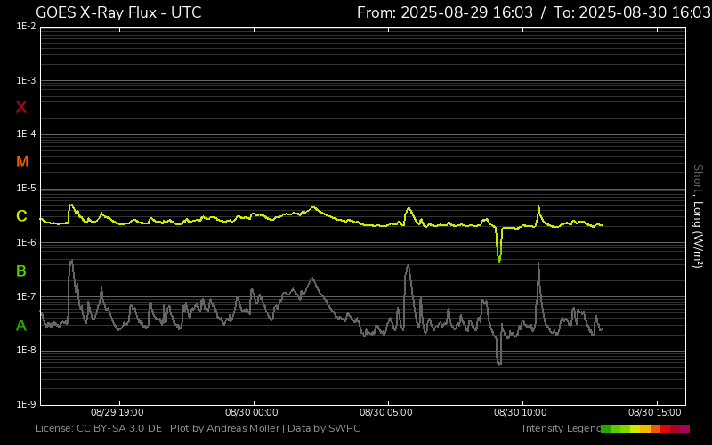Select the green B flare class label
This screenshot has height=445, width=712.
(x=21, y=271)
